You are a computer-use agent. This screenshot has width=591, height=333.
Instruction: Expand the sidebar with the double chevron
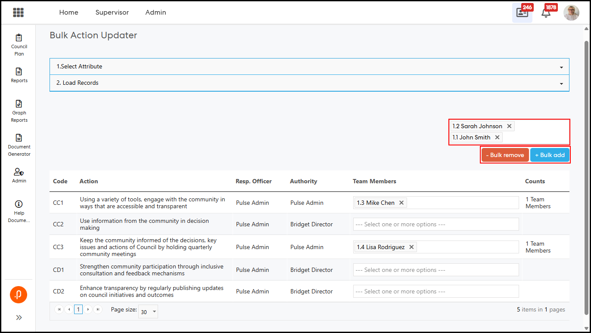click(x=19, y=318)
